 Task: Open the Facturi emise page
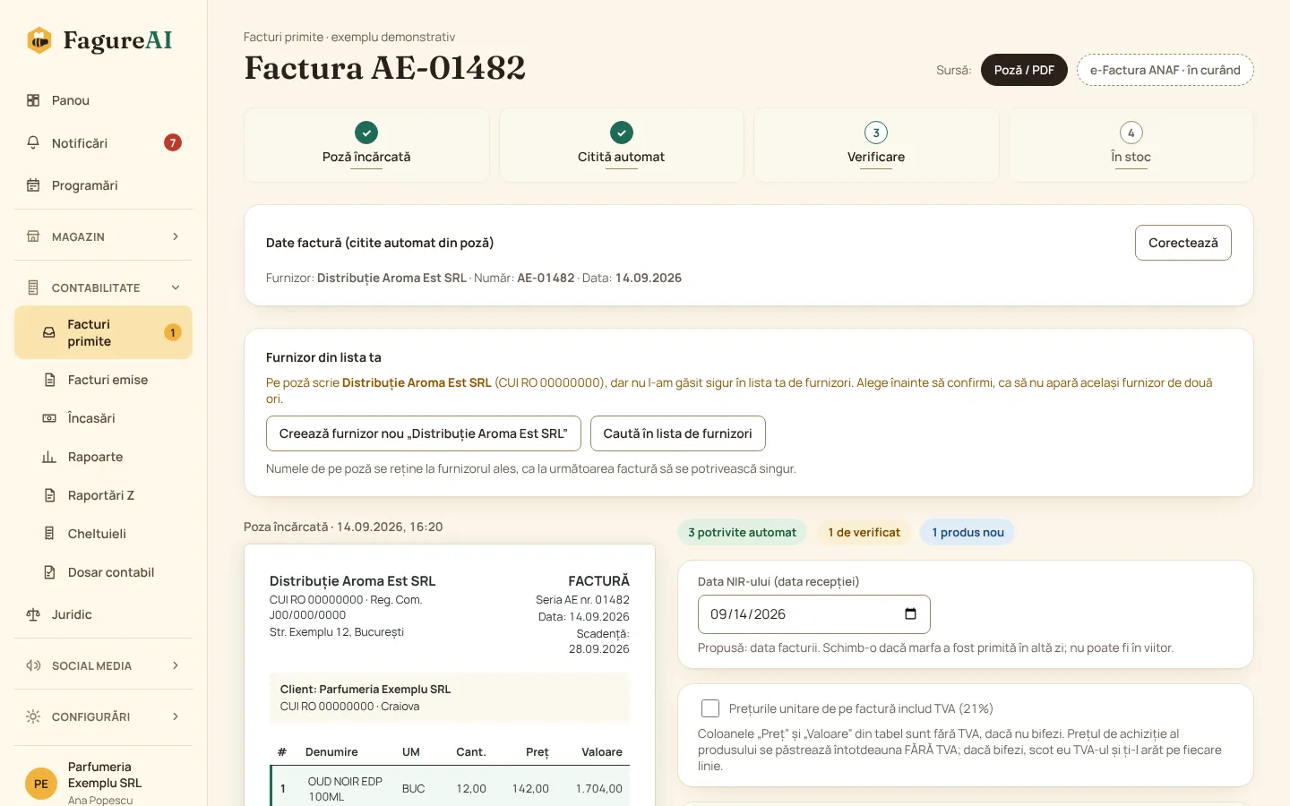coord(103,380)
